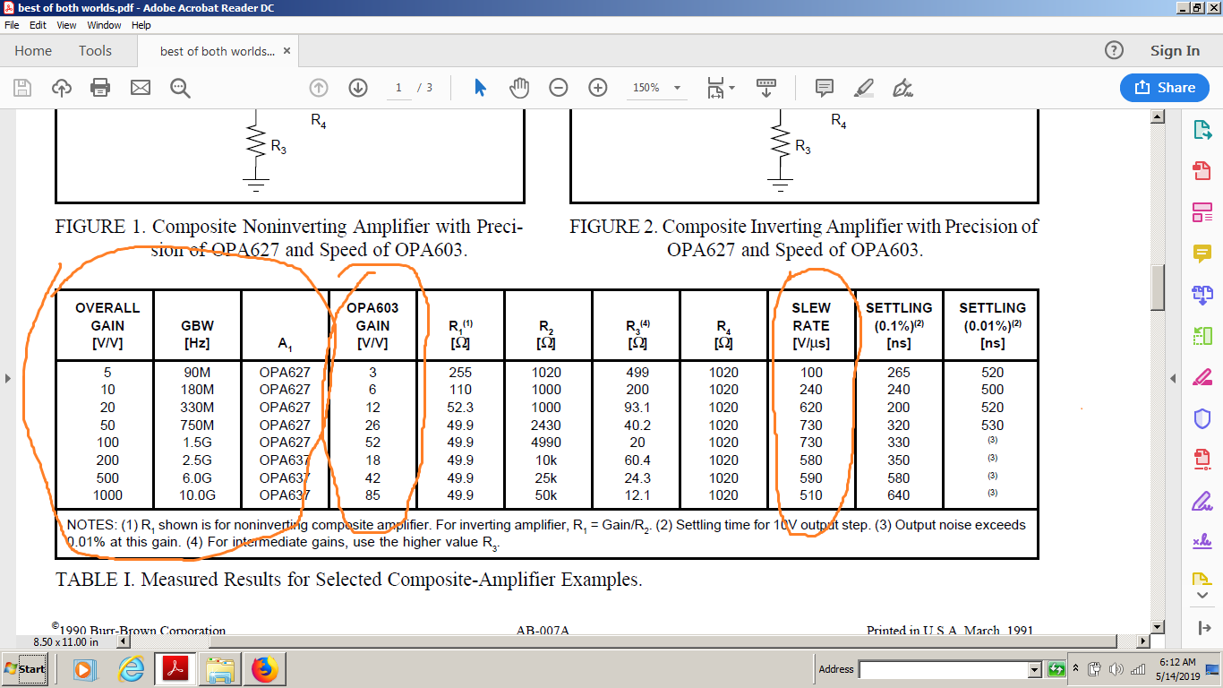Open Protect shield tool in sidebar
This screenshot has height=688, width=1223.
(x=1202, y=418)
